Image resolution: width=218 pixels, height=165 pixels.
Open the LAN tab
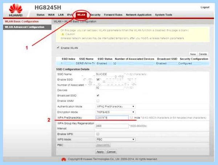(x=61, y=15)
